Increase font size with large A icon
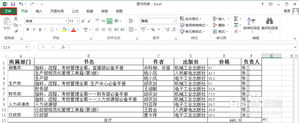 (83, 21)
